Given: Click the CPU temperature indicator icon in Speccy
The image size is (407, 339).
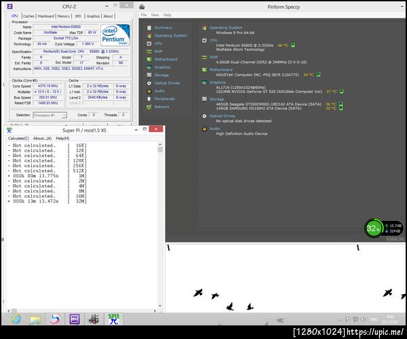Looking at the screenshot, I should coord(293,46).
